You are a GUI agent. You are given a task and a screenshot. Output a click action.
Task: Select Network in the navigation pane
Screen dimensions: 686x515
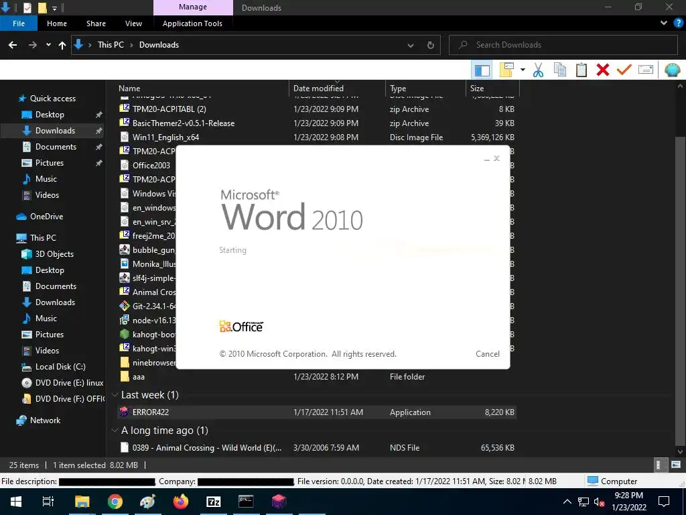tap(45, 420)
